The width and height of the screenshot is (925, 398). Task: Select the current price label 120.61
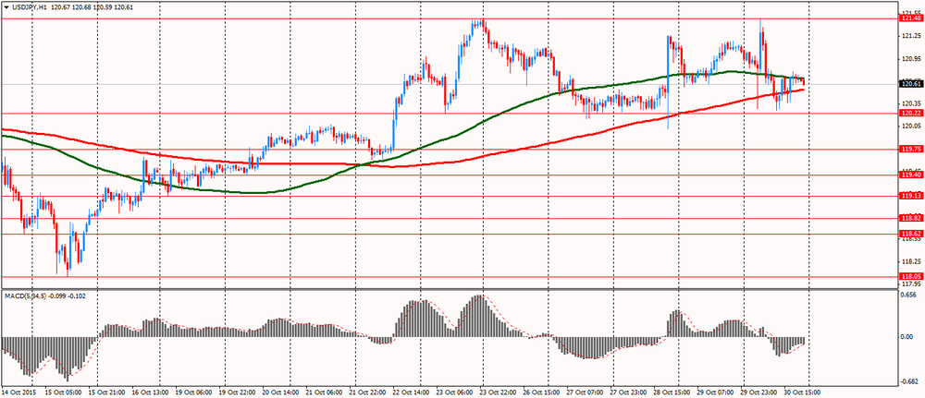point(911,84)
